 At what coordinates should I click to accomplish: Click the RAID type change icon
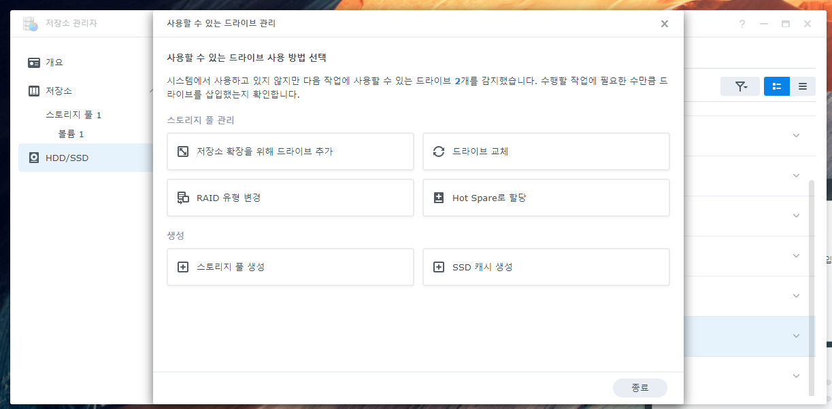[183, 198]
